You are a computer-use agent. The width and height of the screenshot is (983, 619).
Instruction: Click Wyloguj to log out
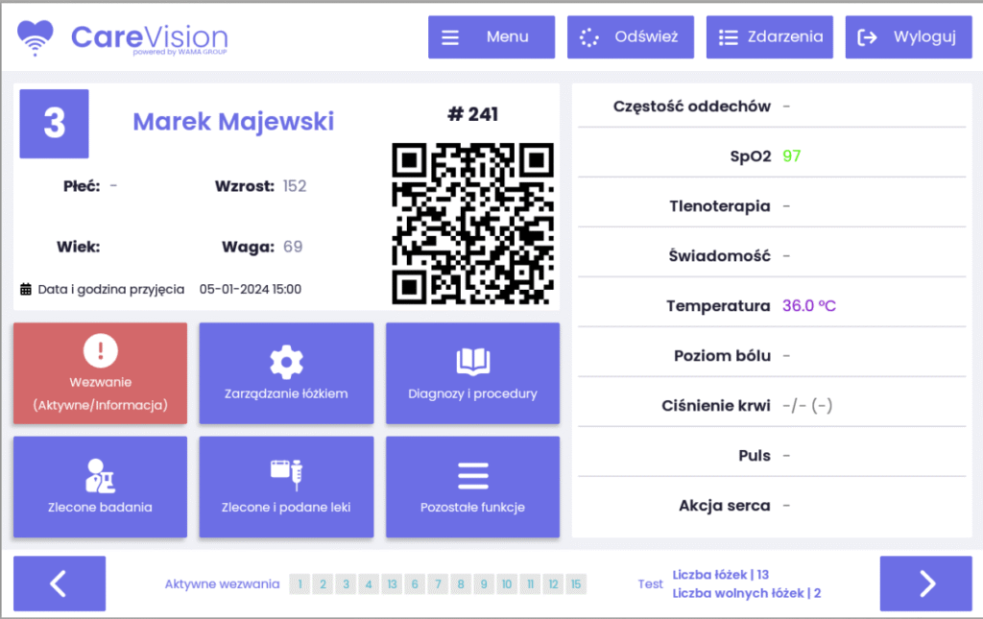(907, 37)
